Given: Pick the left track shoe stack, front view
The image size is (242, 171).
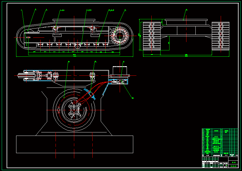Looking at the screenshot, I should coord(152,36).
